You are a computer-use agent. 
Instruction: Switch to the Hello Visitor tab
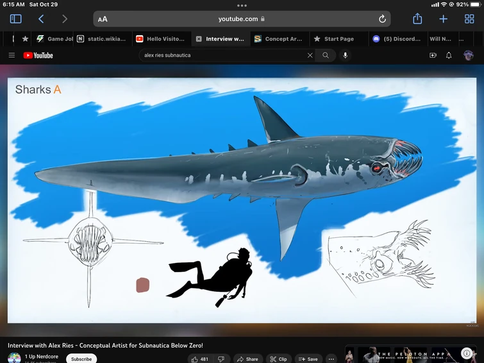(x=160, y=39)
